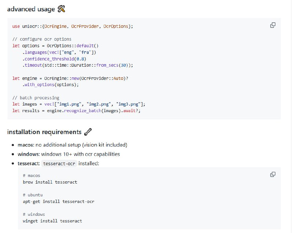Click the "installation requirements" heading
The image size is (293, 233).
[44, 132]
